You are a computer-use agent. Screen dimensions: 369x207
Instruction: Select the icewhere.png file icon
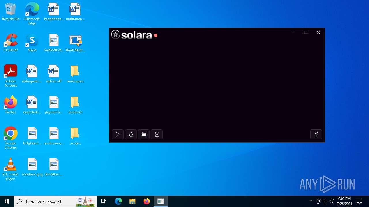pyautogui.click(x=32, y=167)
